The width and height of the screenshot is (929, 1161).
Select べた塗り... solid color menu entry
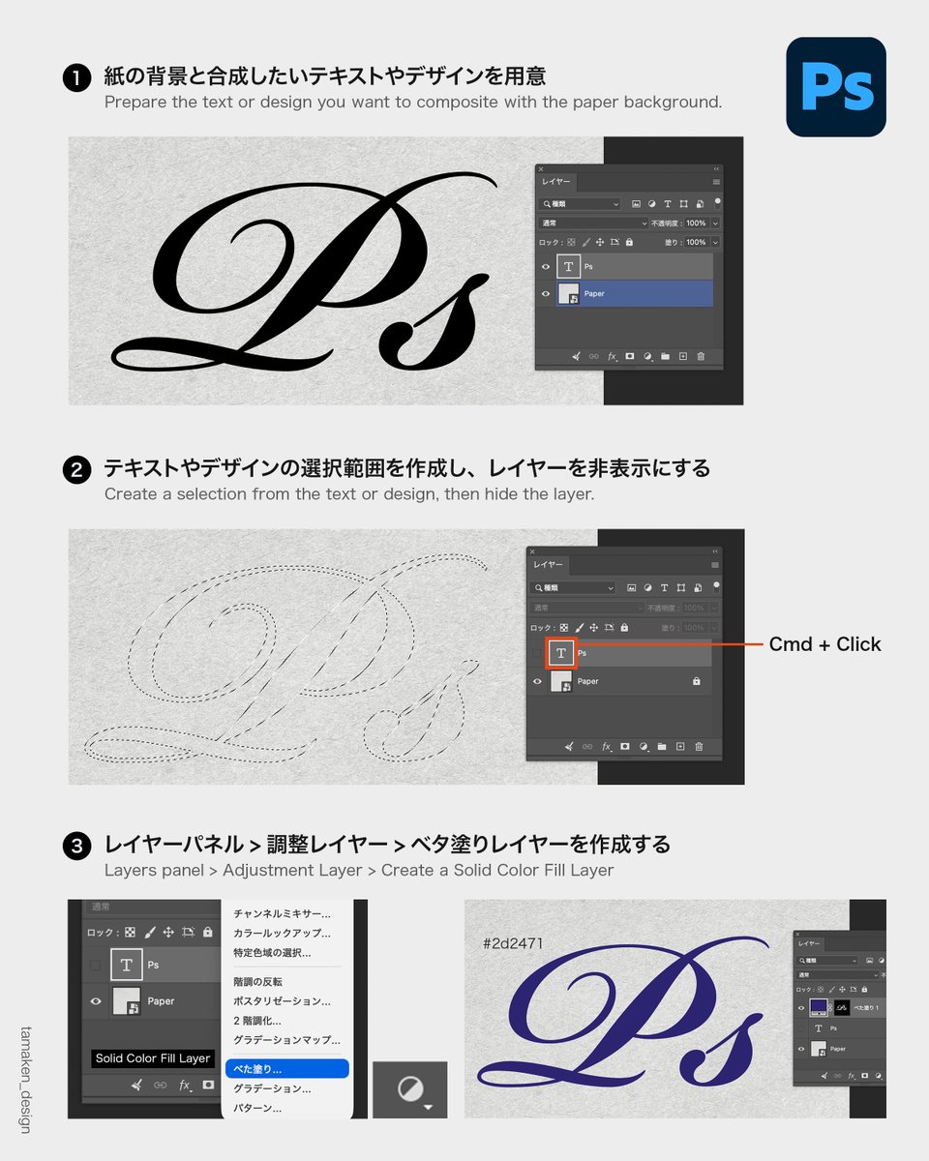click(286, 1069)
